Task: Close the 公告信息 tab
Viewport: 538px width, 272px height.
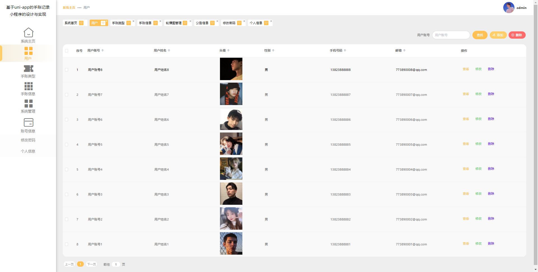Action: pyautogui.click(x=217, y=21)
